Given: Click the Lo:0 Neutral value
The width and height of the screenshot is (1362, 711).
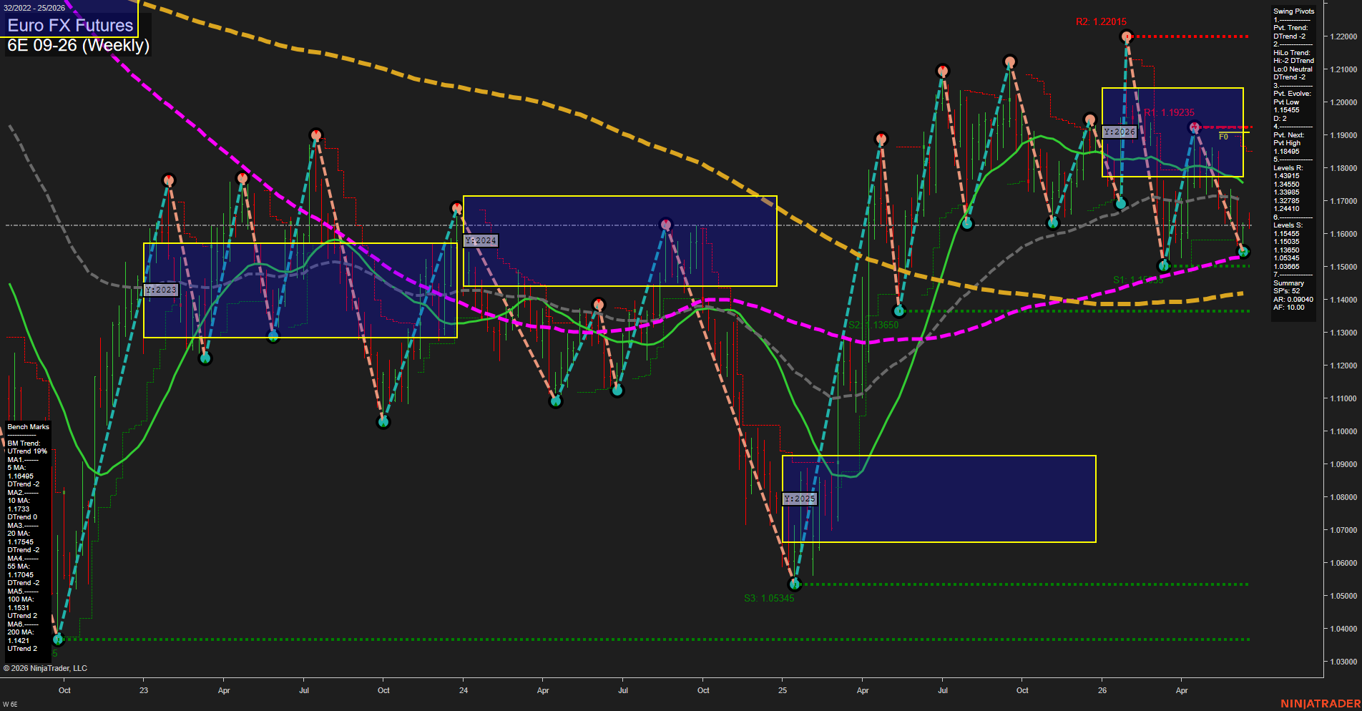Looking at the screenshot, I should click(1293, 69).
